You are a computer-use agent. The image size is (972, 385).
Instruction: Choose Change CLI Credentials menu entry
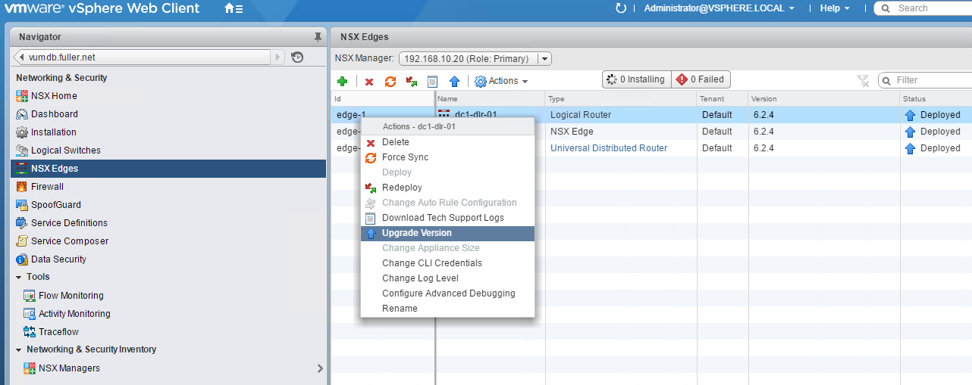click(447, 263)
